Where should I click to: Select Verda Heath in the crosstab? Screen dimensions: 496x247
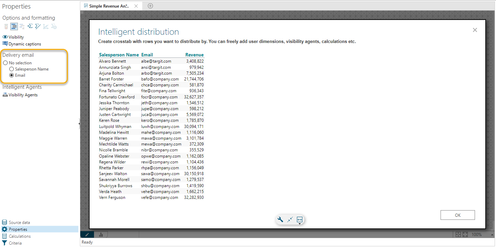tap(110, 192)
